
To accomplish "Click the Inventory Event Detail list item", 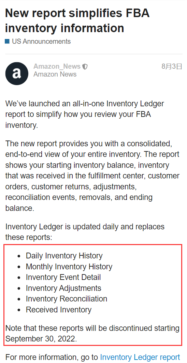I will (x=63, y=277).
